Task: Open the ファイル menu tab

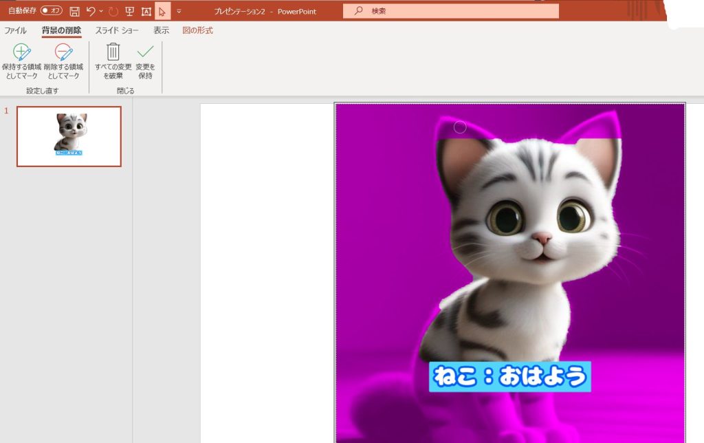Action: 15,30
